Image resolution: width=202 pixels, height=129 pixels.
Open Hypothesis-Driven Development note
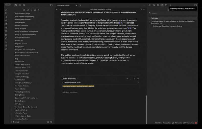pyautogui.click(x=26, y=107)
